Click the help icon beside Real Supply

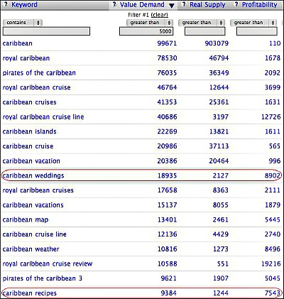184,4
